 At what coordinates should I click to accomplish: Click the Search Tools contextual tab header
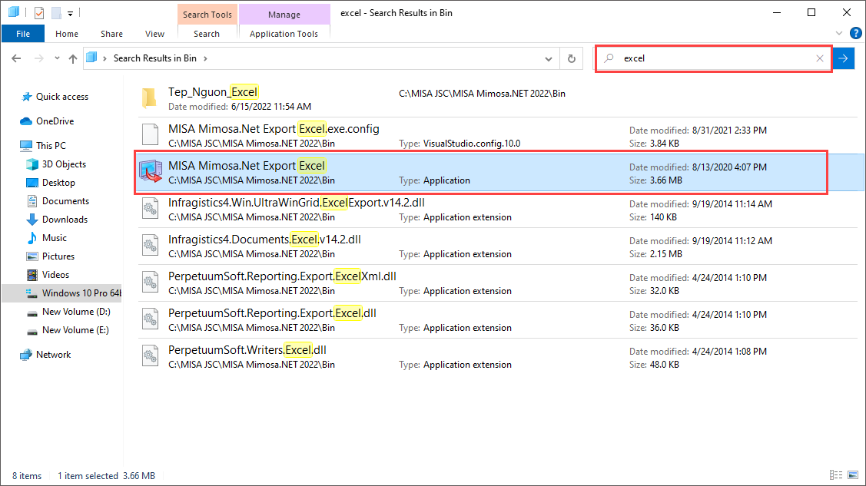tap(207, 15)
